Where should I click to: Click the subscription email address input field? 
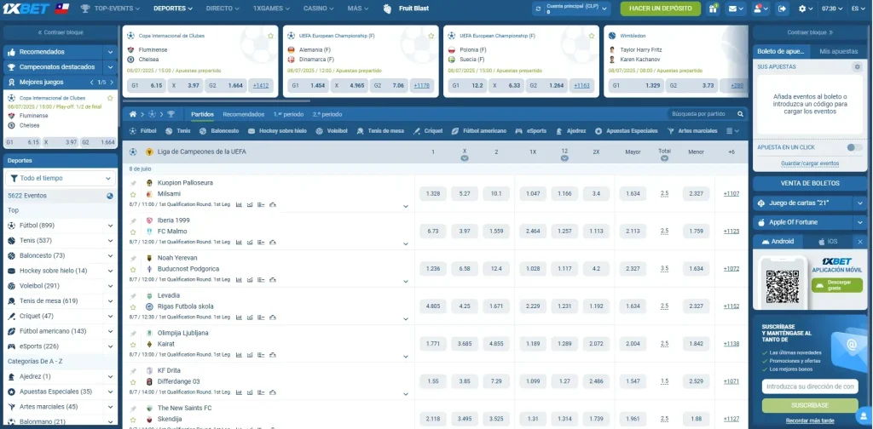(810, 386)
